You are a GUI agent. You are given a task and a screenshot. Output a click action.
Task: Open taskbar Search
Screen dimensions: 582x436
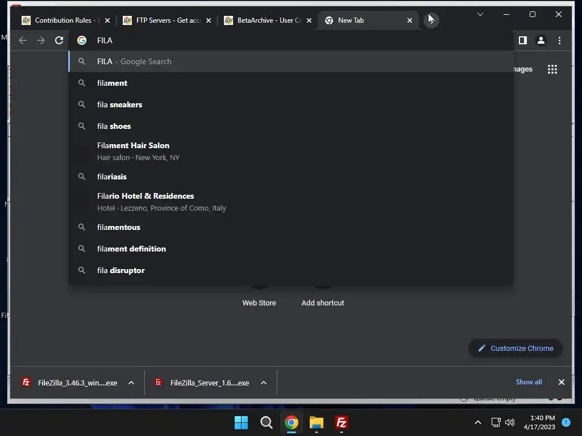click(x=266, y=422)
